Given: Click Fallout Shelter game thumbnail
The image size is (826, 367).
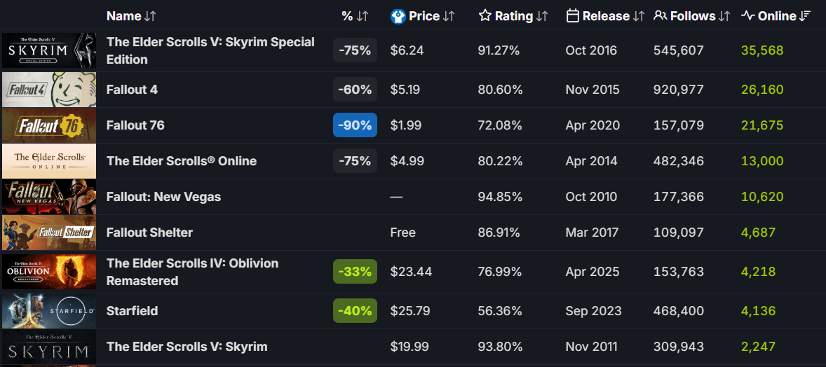Looking at the screenshot, I should point(49,233).
